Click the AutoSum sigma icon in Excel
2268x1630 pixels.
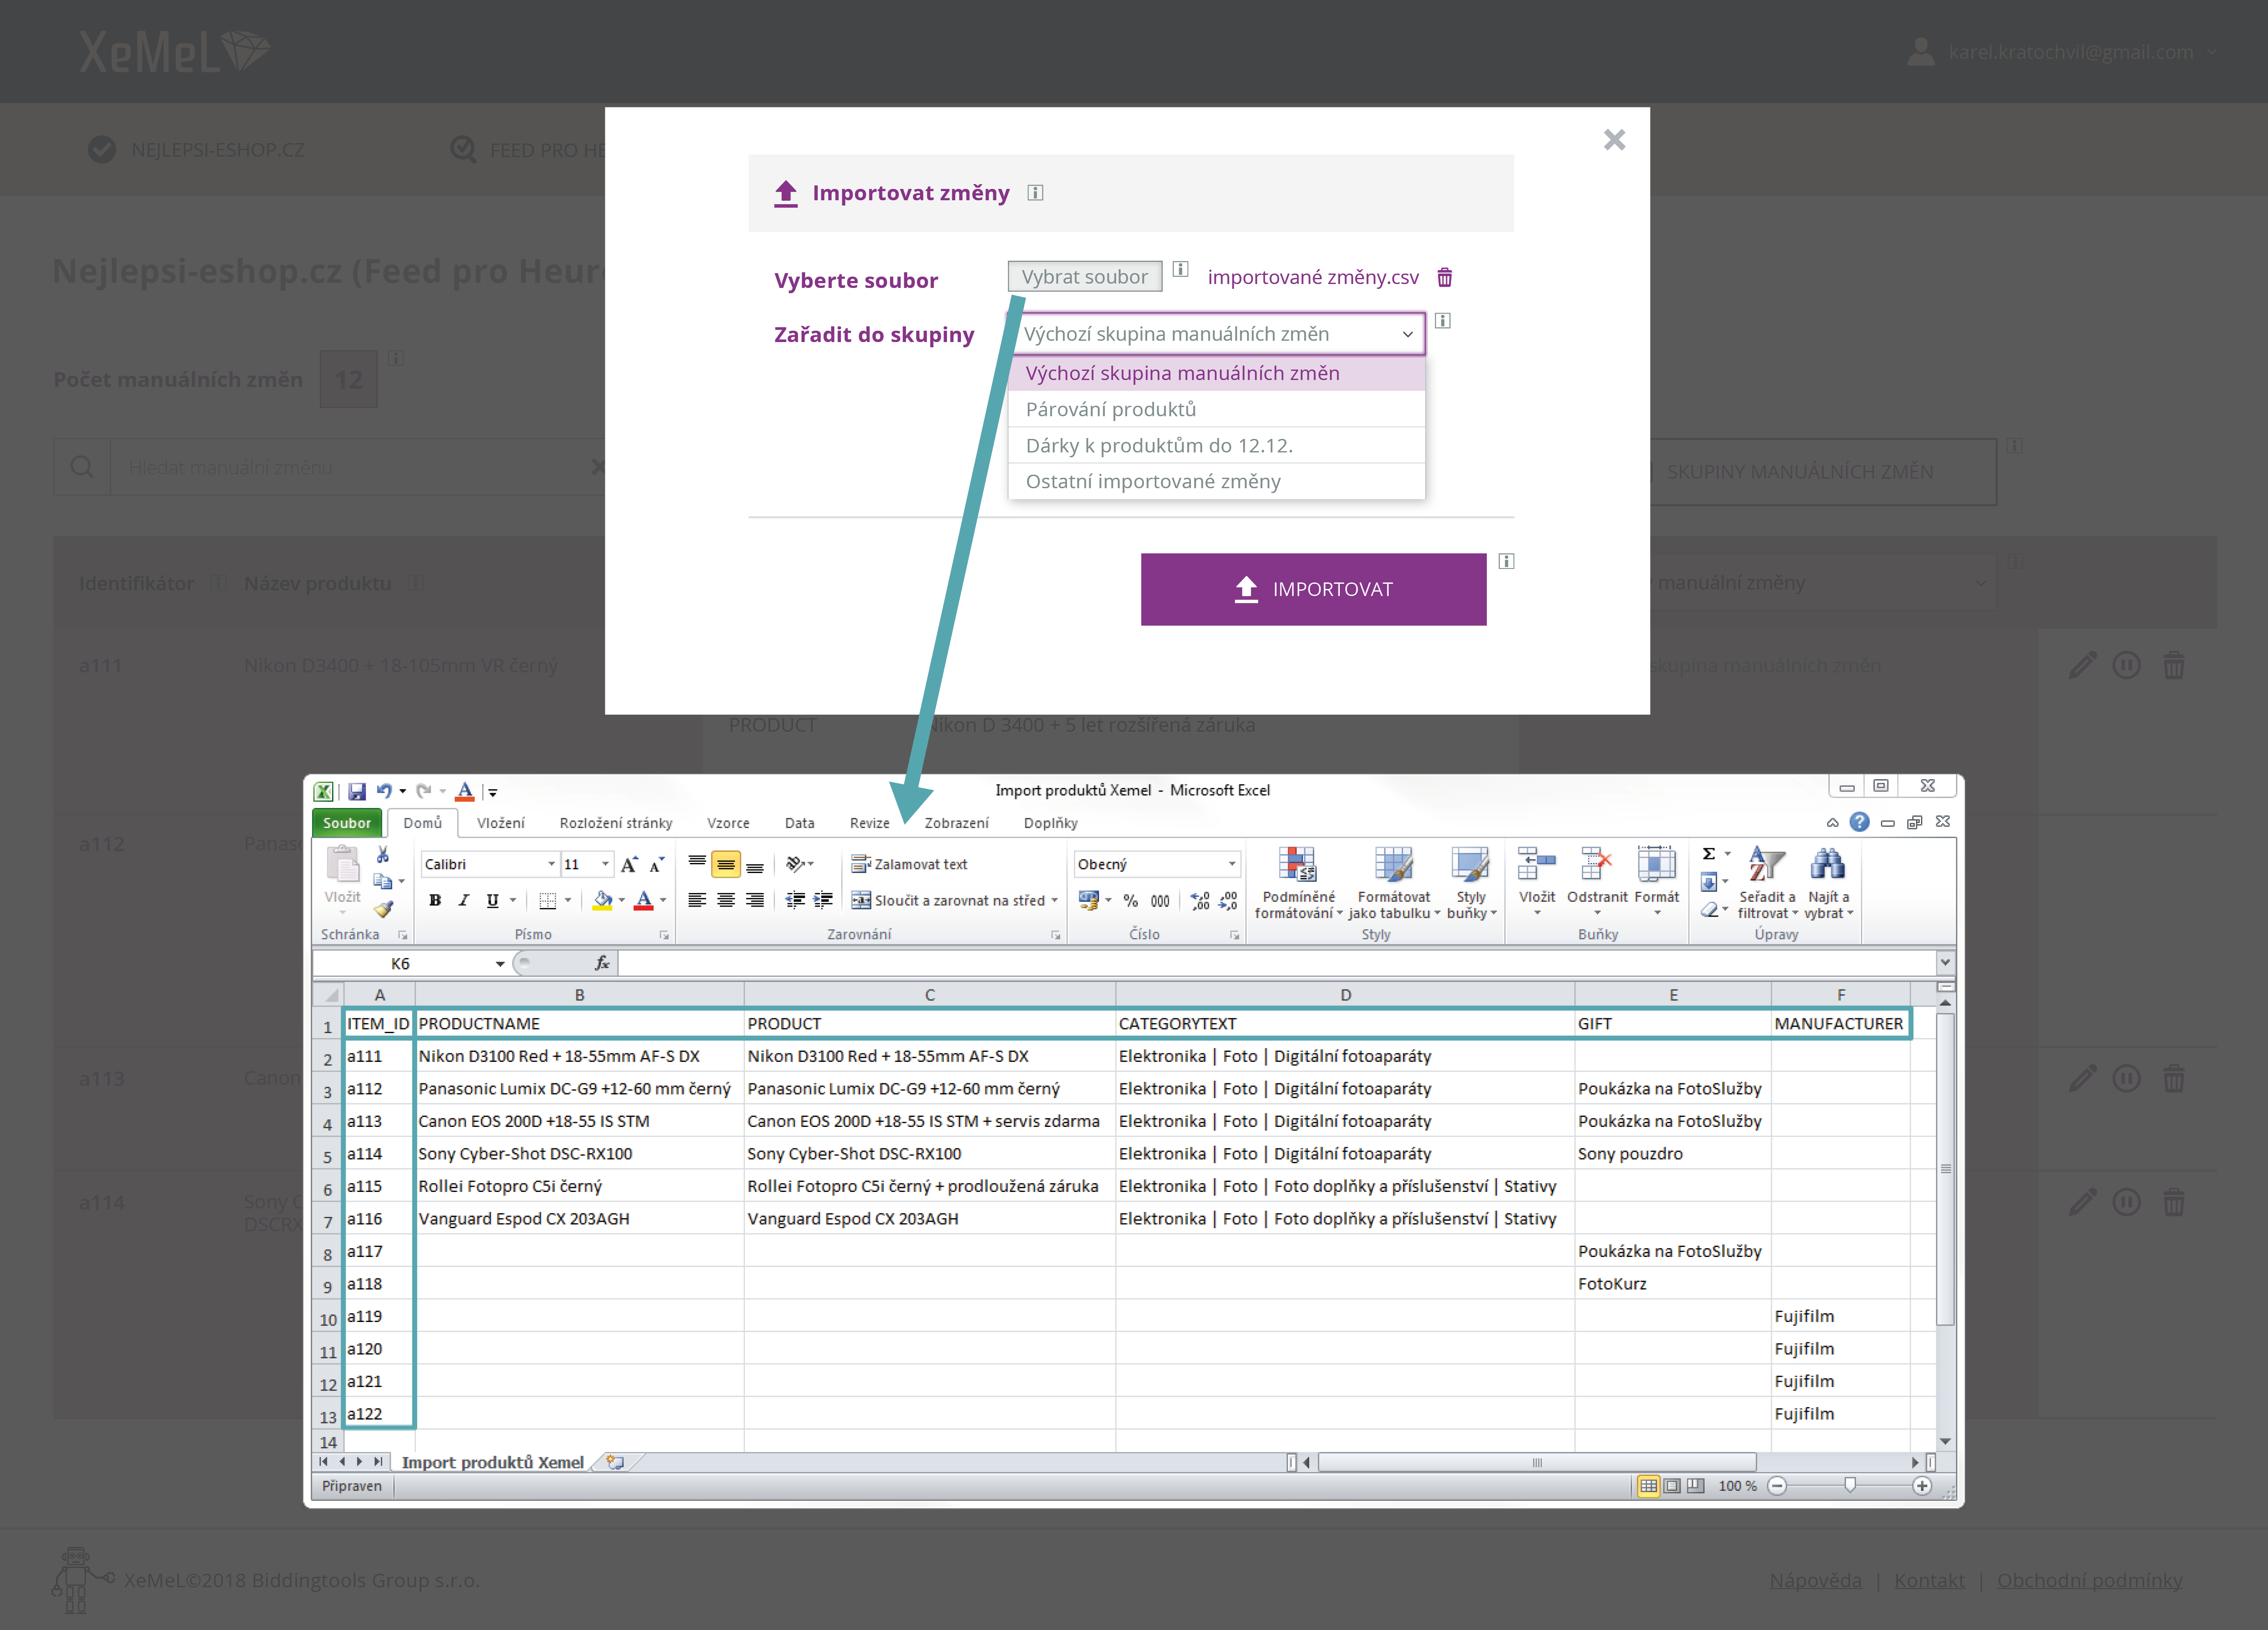tap(1709, 853)
